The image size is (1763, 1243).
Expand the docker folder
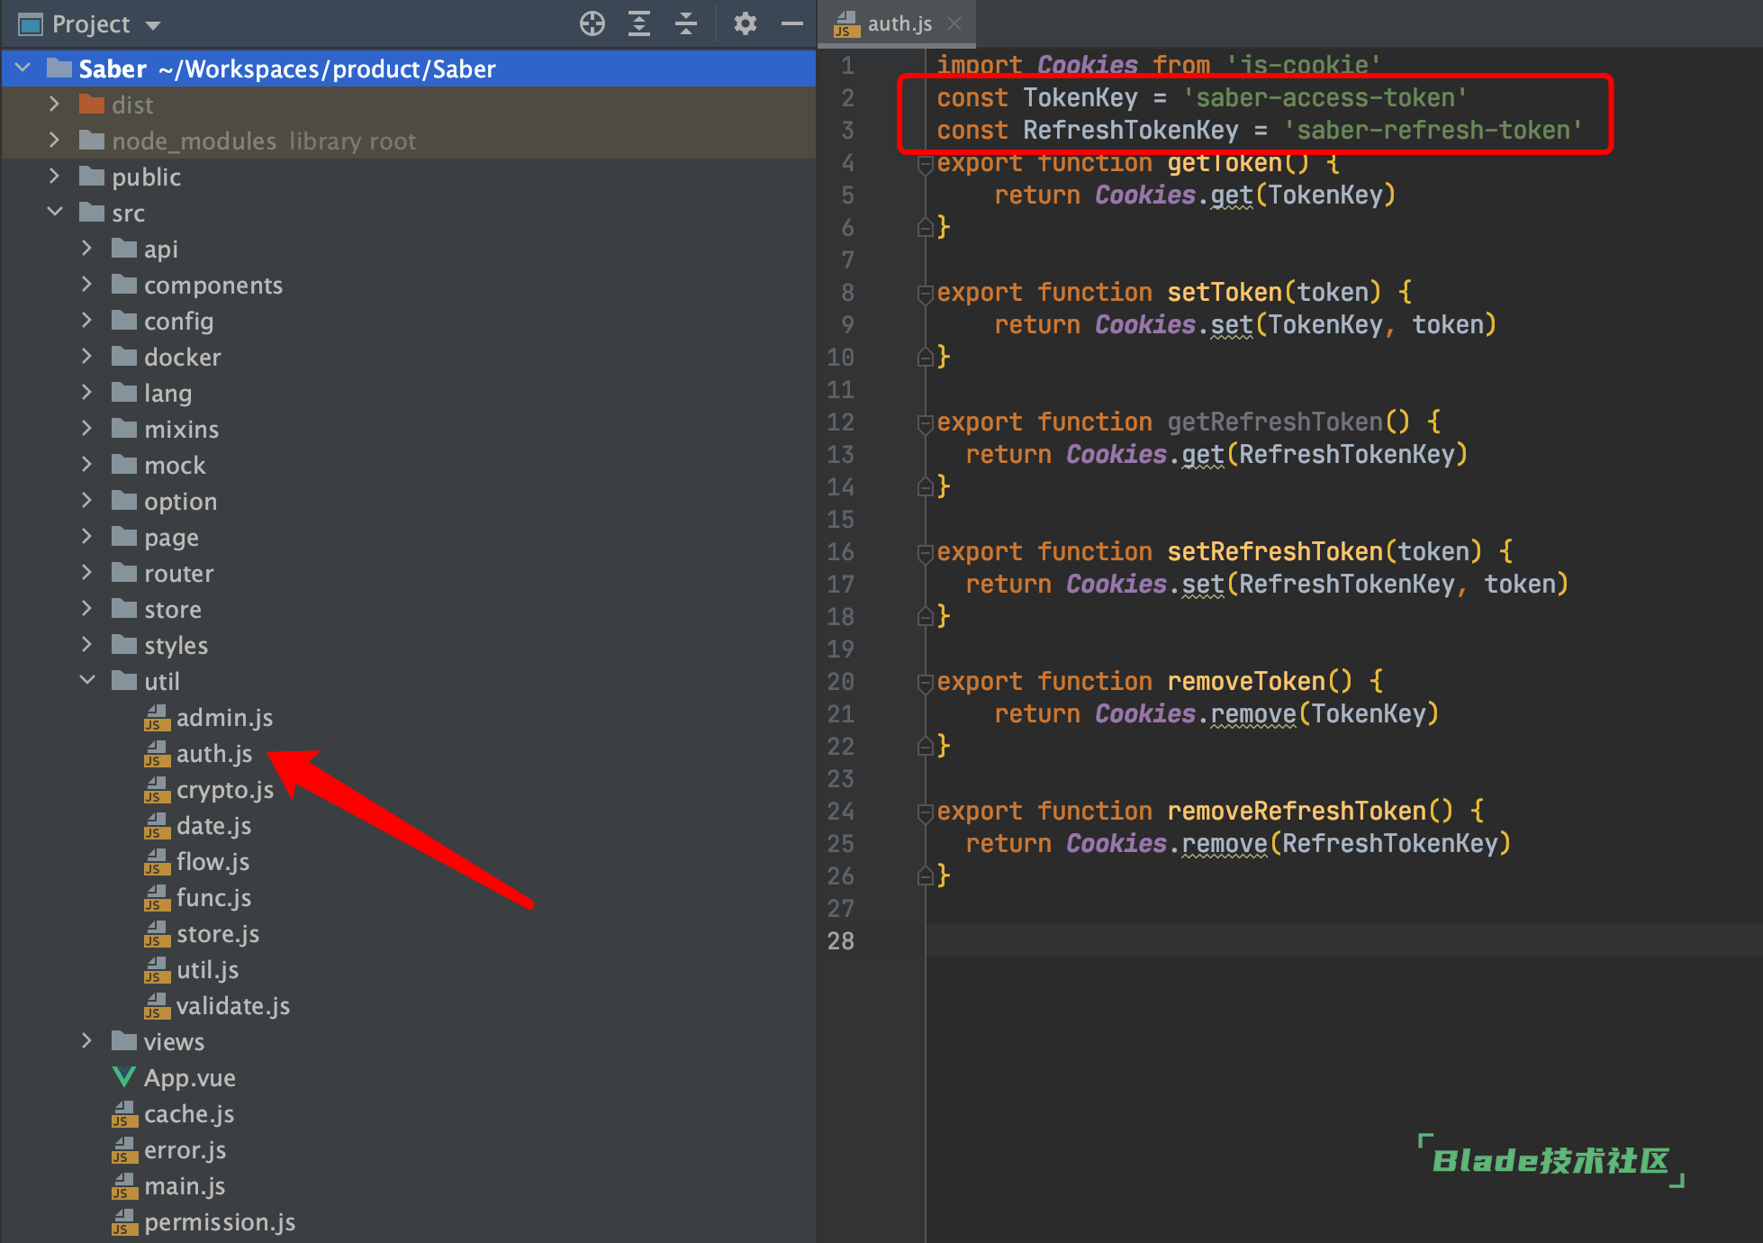86,357
